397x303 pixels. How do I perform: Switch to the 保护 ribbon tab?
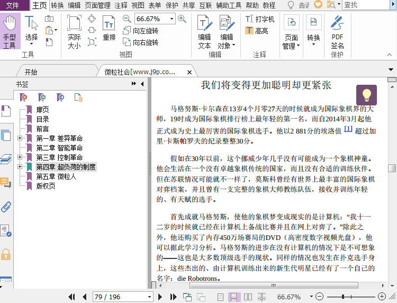pos(172,5)
